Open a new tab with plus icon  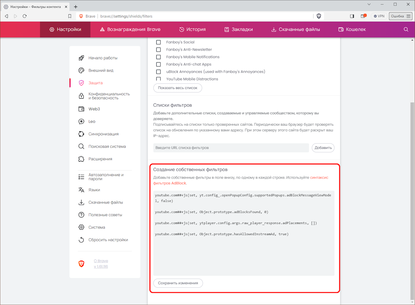[76, 7]
